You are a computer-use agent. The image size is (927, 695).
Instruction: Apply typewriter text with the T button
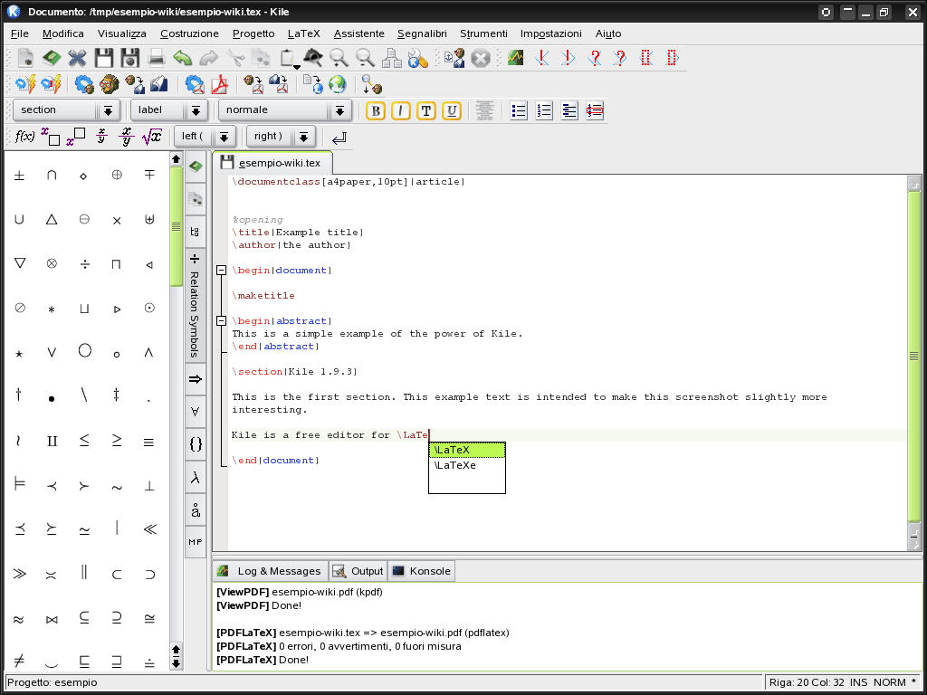click(x=426, y=110)
